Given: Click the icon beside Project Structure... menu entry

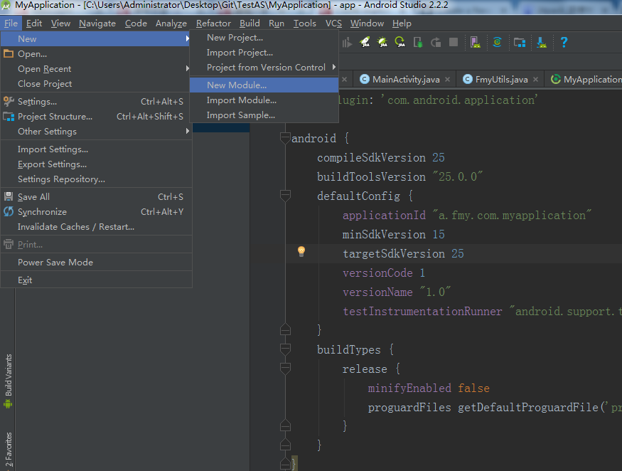Looking at the screenshot, I should point(9,117).
